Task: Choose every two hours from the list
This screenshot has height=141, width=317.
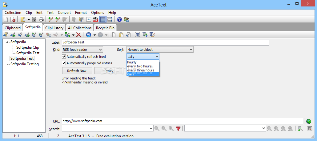Action: pyautogui.click(x=143, y=66)
